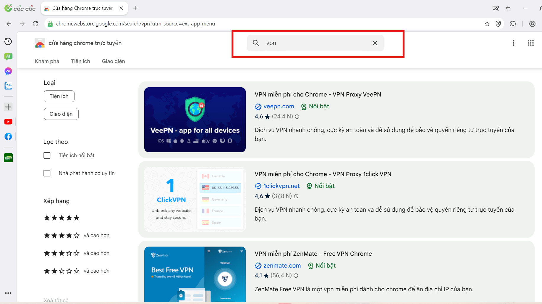Viewport: 542px width, 304px height.
Task: Click Nổi bật badge for VeePN
Action: coord(315,106)
